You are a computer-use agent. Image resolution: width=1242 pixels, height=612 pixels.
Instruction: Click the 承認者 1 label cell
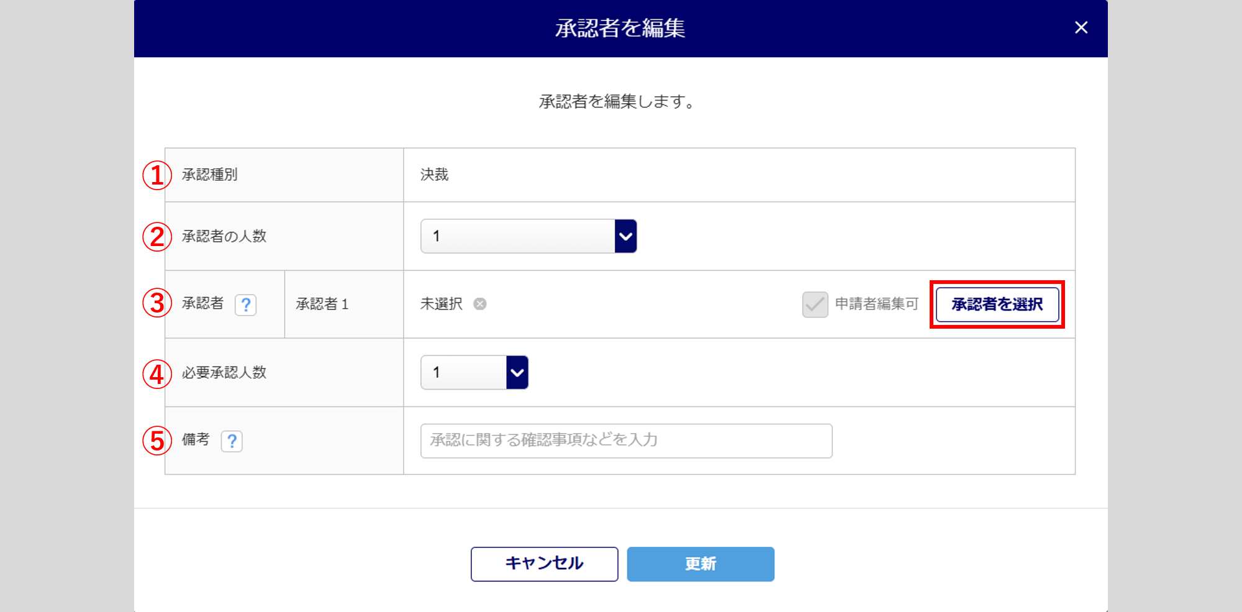(x=322, y=304)
